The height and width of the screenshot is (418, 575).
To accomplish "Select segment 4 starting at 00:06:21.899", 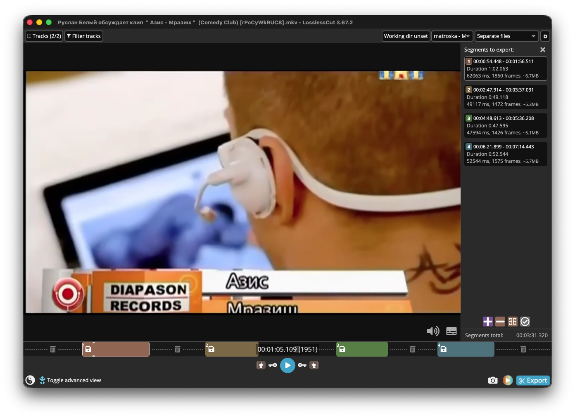I will tap(506, 154).
